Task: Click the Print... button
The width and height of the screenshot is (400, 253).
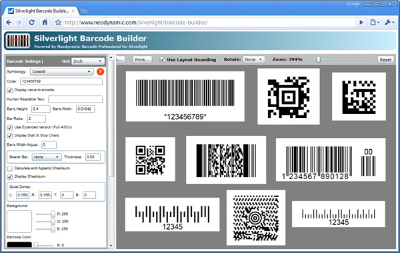Action: [142, 60]
